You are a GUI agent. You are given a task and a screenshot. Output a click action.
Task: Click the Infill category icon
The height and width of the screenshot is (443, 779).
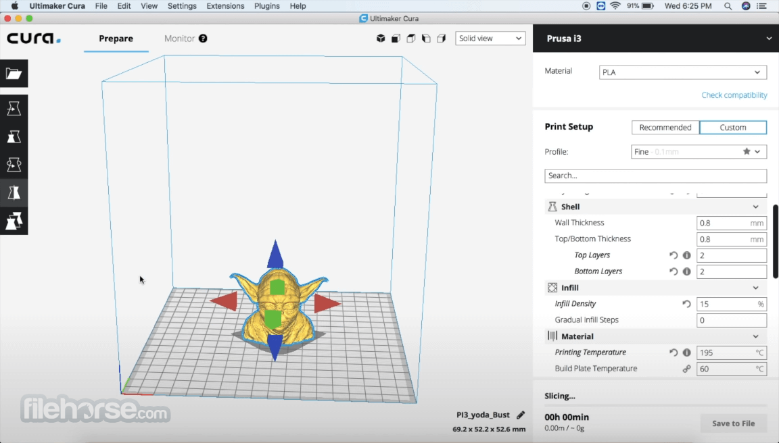coord(552,287)
